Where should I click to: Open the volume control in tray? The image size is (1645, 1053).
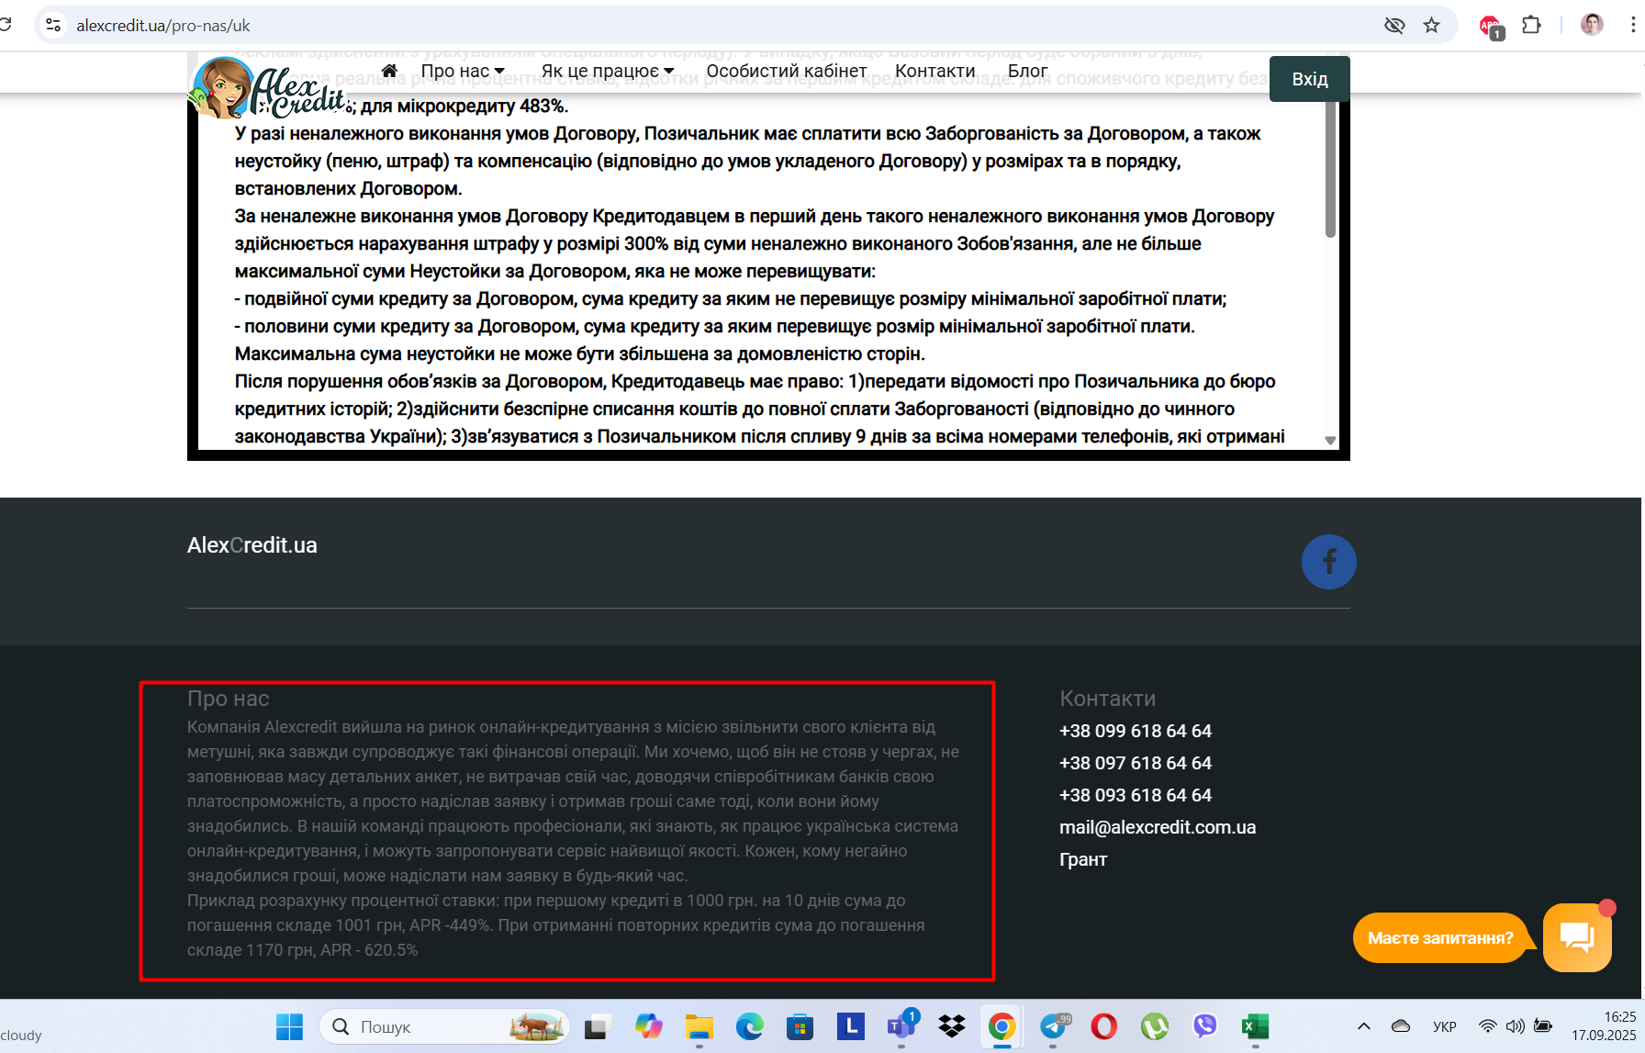[1516, 1026]
